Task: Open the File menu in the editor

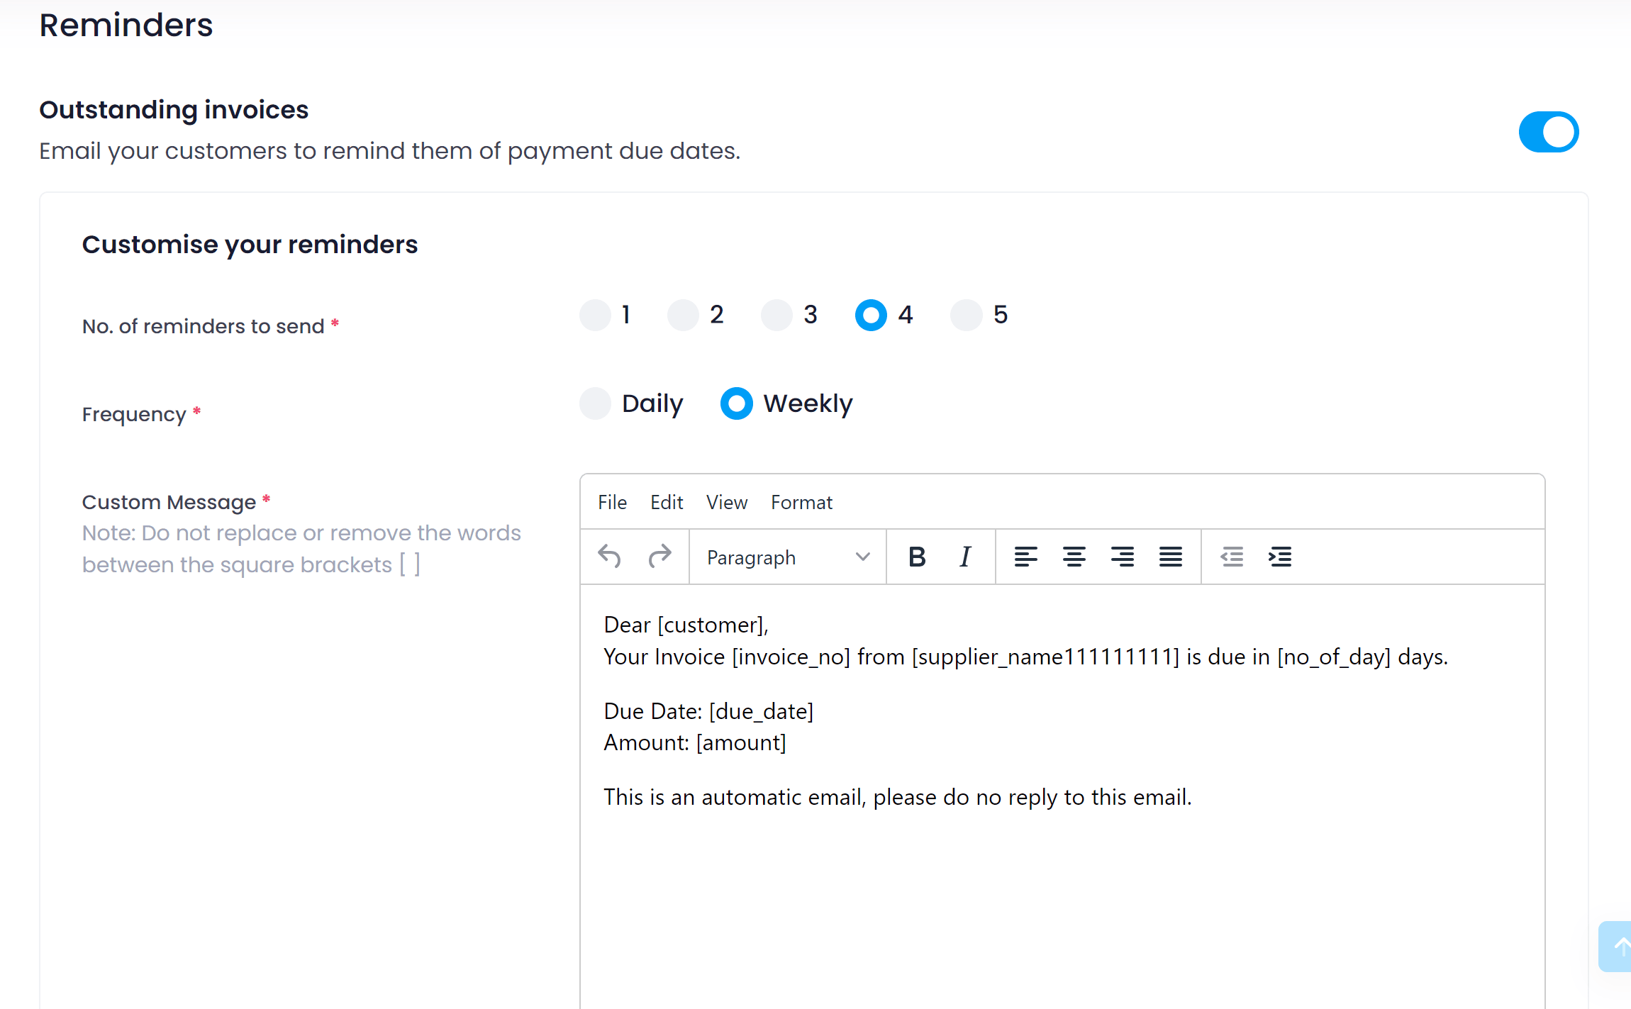Action: tap(612, 502)
